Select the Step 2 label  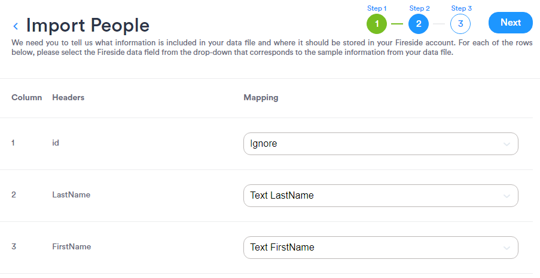pyautogui.click(x=419, y=8)
